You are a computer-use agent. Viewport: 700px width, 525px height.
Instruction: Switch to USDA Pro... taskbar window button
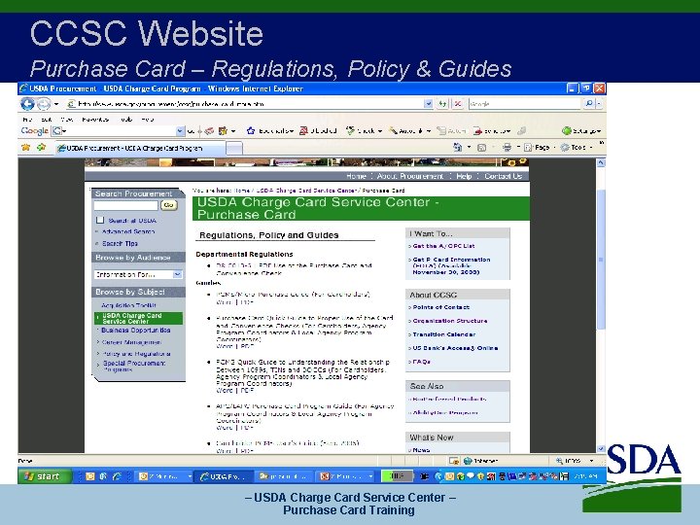pyautogui.click(x=225, y=476)
